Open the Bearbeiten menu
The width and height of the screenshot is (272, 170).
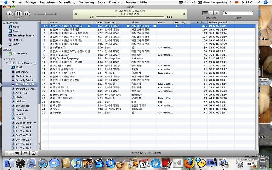(47, 2)
